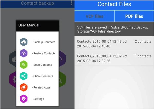Tap the green Scan Contacts icon
The height and width of the screenshot is (109, 154).
[x=24, y=65]
